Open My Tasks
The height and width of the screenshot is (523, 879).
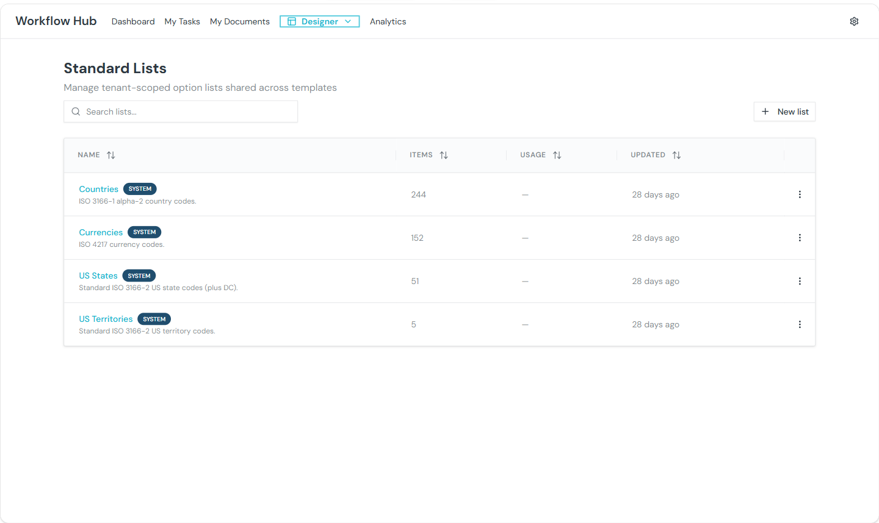[x=182, y=21]
